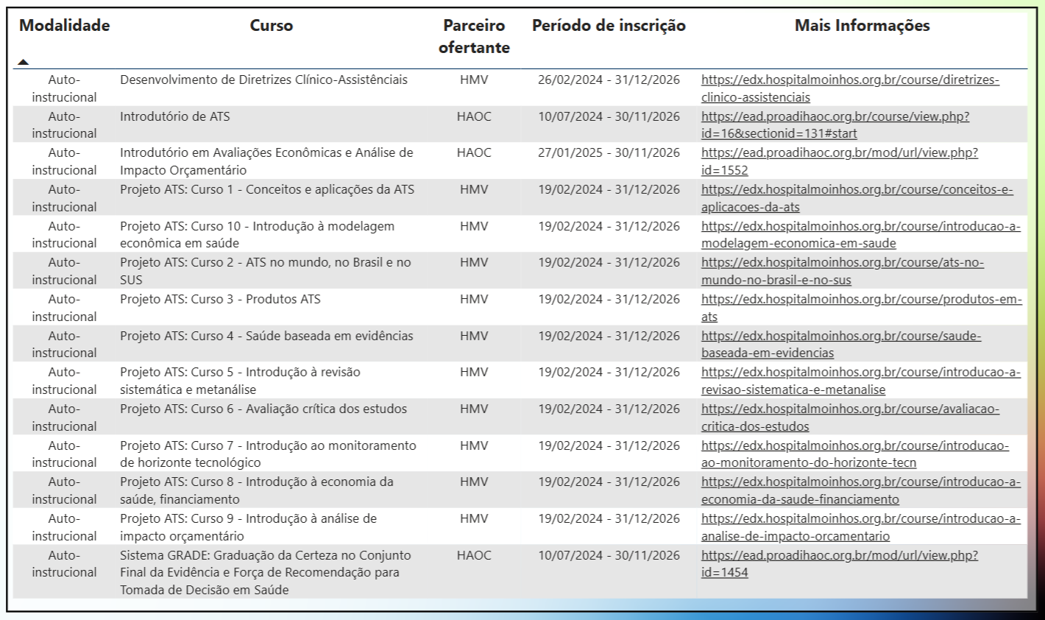The image size is (1045, 620).
Task: Select 'Introdutório em Avaliações Econômicas' course cell
Action: 266,161
